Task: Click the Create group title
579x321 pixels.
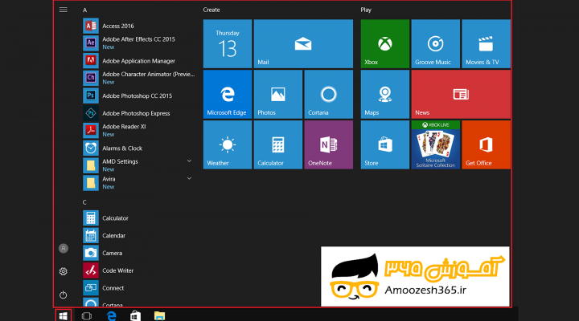Action: [x=211, y=10]
